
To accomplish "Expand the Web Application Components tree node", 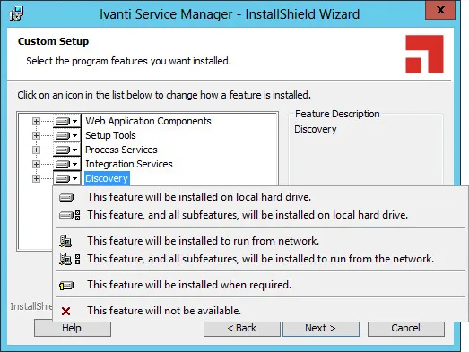I will pyautogui.click(x=36, y=121).
